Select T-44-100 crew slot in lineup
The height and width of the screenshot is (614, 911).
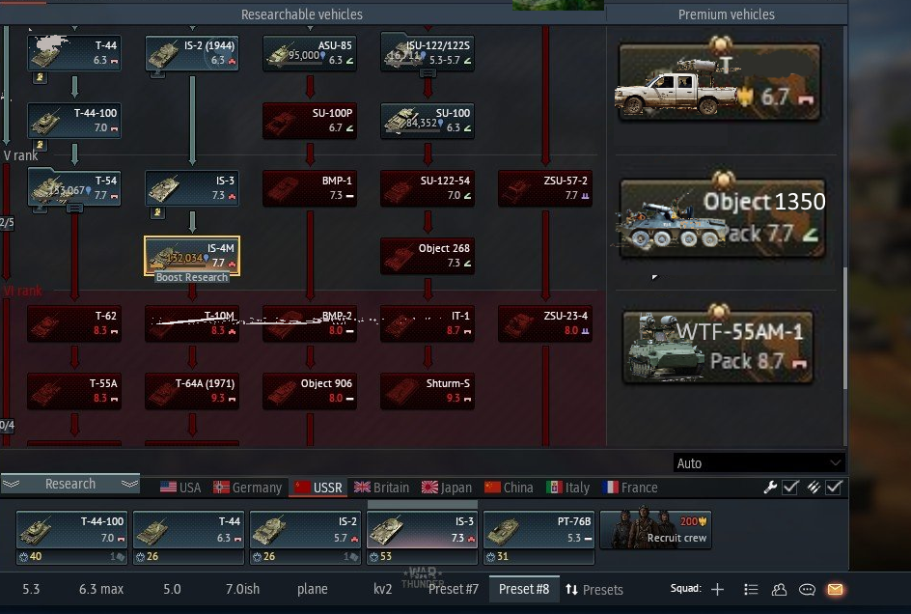point(70,530)
